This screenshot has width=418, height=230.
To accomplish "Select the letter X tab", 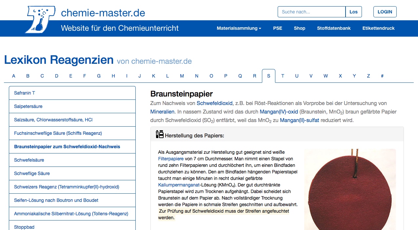I will [340, 76].
